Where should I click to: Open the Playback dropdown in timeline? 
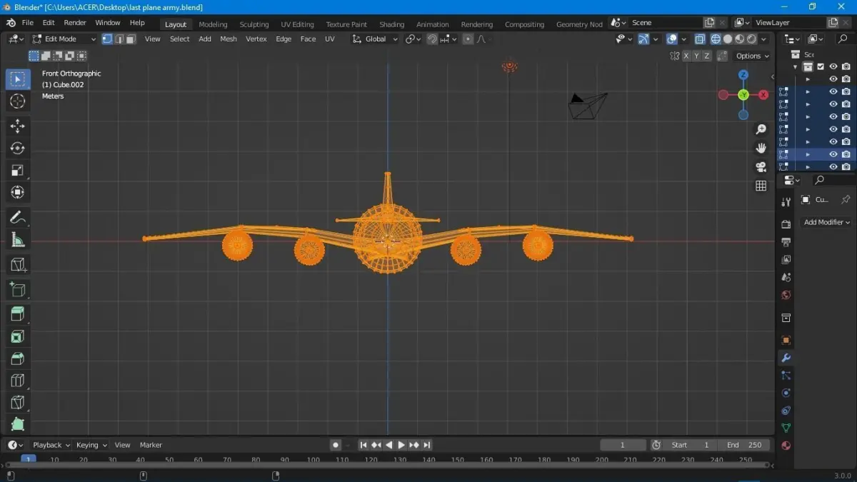pyautogui.click(x=51, y=445)
